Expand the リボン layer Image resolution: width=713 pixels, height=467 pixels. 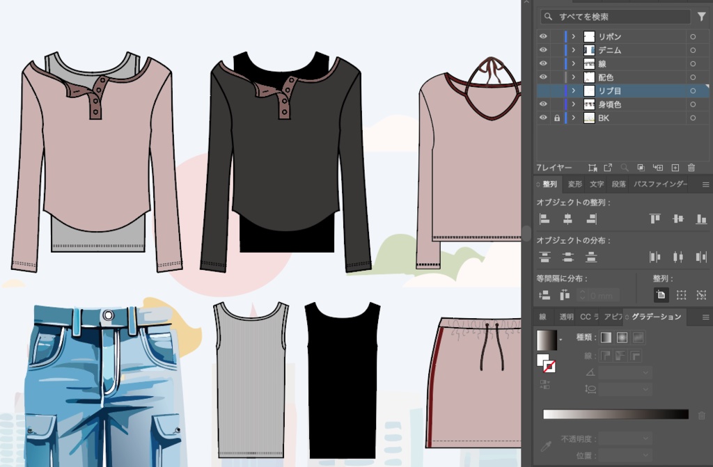click(x=574, y=36)
